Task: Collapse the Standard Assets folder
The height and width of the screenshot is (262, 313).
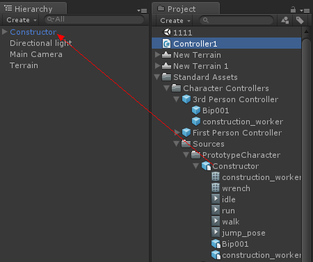Action: (157, 77)
